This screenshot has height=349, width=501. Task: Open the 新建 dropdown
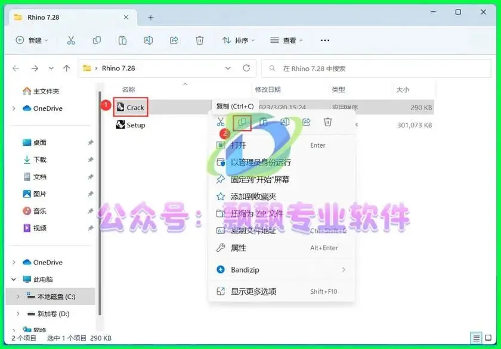click(x=32, y=40)
